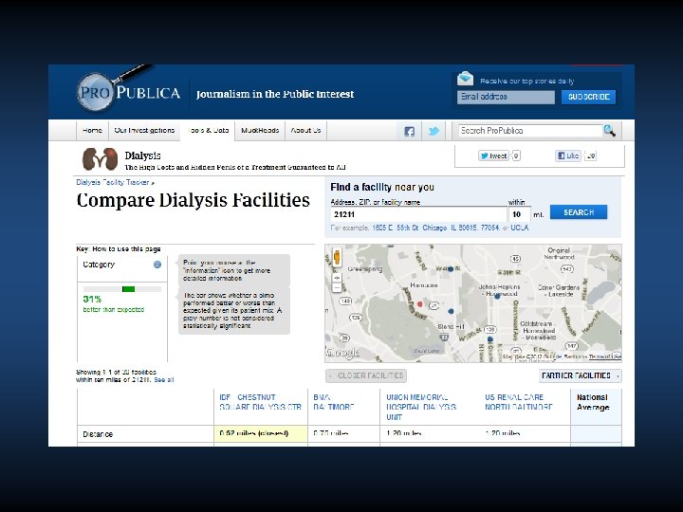Open IDF Chestnut Square Dialysis Ctr link
Viewport: 683px width, 512px height.
click(260, 402)
